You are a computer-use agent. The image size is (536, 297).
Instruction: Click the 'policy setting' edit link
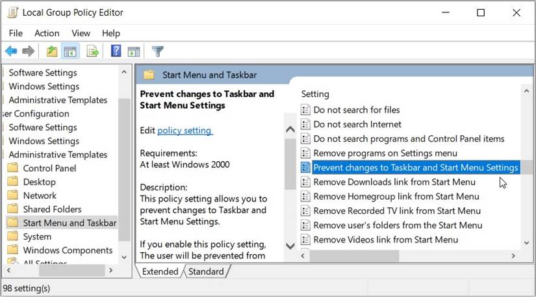point(185,131)
